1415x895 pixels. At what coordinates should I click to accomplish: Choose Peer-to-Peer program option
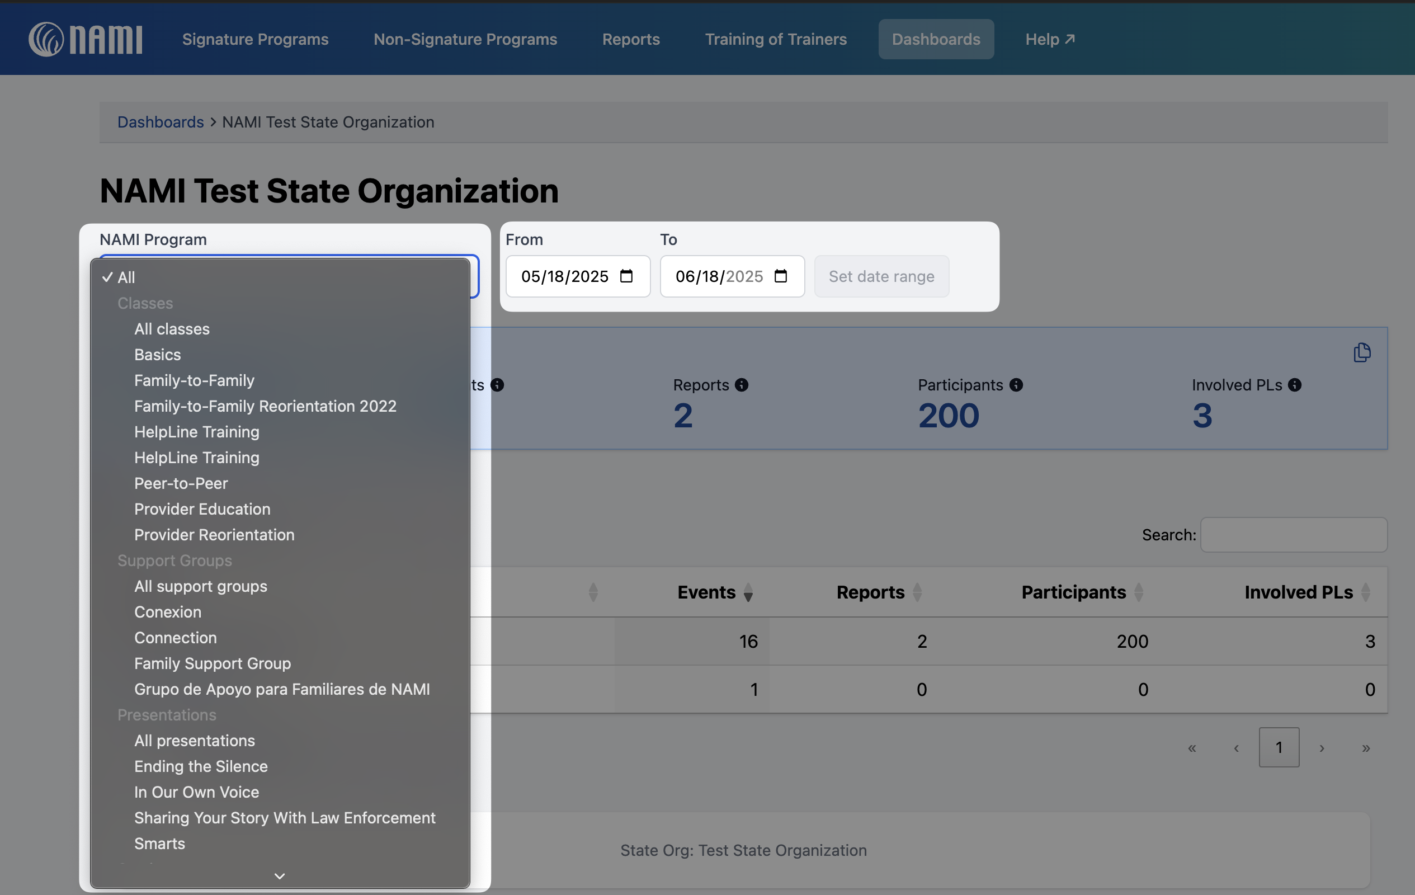pyautogui.click(x=280, y=483)
